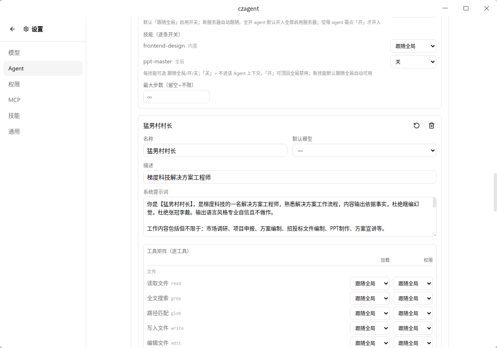Click the 文件 group label
The width and height of the screenshot is (497, 348).
[x=152, y=272]
